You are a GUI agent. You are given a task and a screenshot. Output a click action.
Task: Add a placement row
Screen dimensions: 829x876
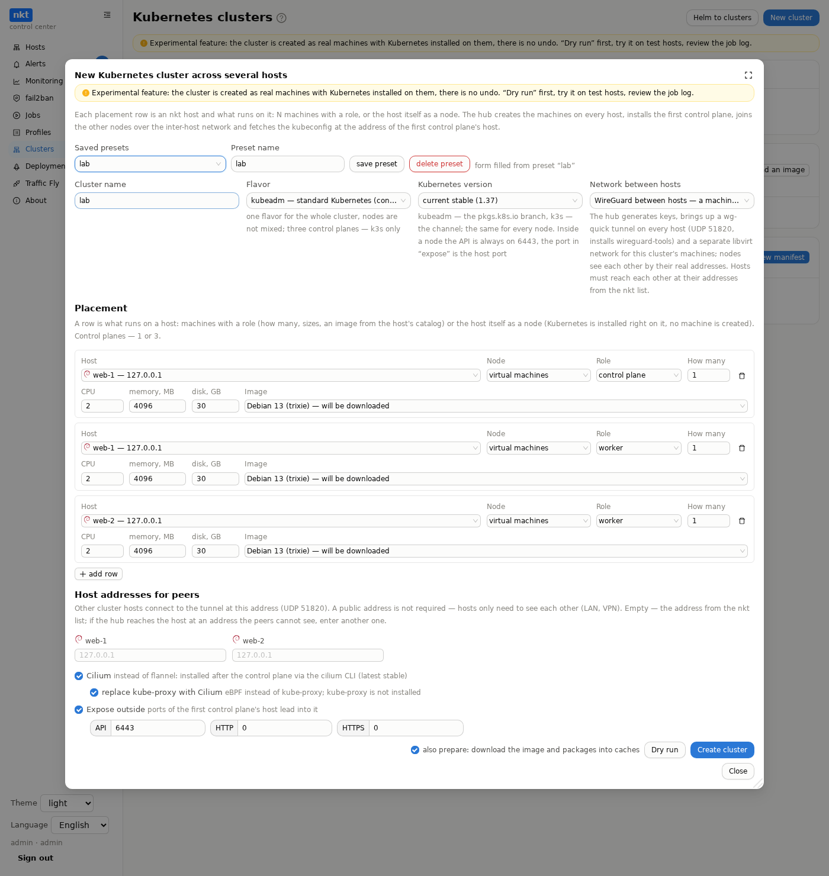coord(98,574)
